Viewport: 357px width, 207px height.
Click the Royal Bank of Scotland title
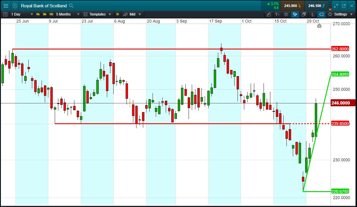[44, 6]
